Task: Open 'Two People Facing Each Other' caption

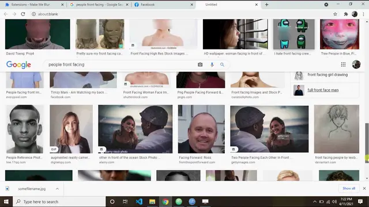Action: pos(261,158)
